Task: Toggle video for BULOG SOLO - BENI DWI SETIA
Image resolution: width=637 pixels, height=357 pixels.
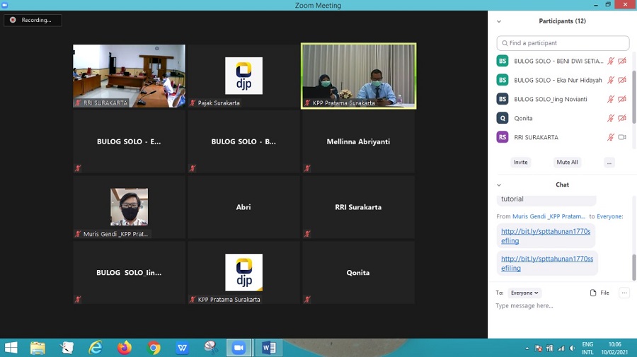Action: (x=622, y=61)
